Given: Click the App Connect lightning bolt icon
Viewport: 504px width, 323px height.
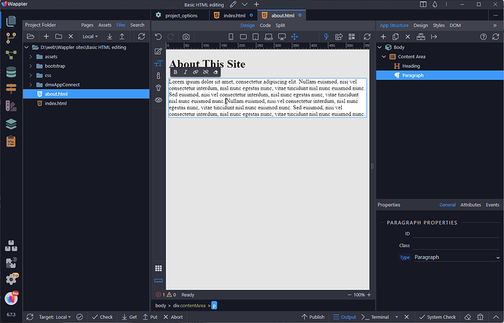Looking at the screenshot, I should coord(326,37).
